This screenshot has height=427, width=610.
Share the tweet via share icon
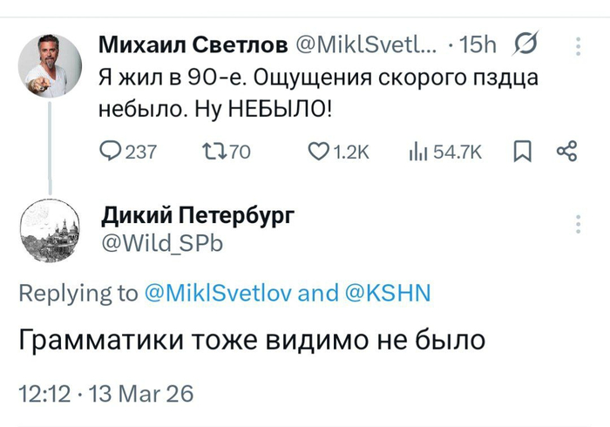coord(567,152)
